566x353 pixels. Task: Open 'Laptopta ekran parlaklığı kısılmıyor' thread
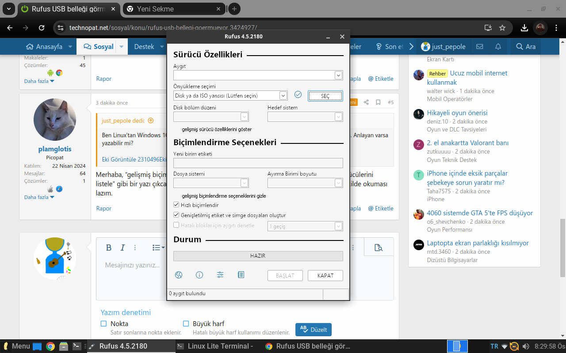[478, 243]
